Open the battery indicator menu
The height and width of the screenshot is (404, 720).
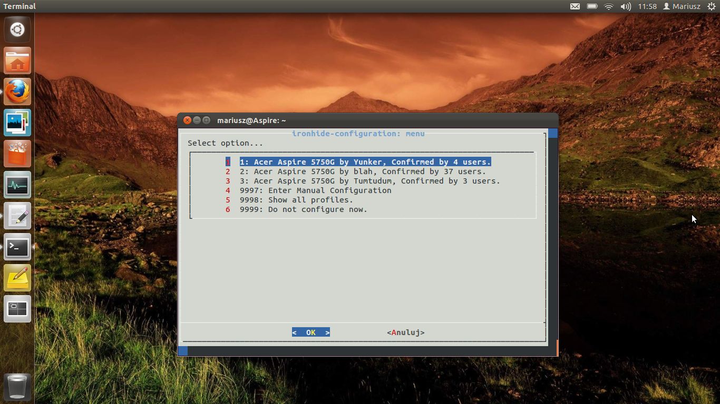(592, 6)
